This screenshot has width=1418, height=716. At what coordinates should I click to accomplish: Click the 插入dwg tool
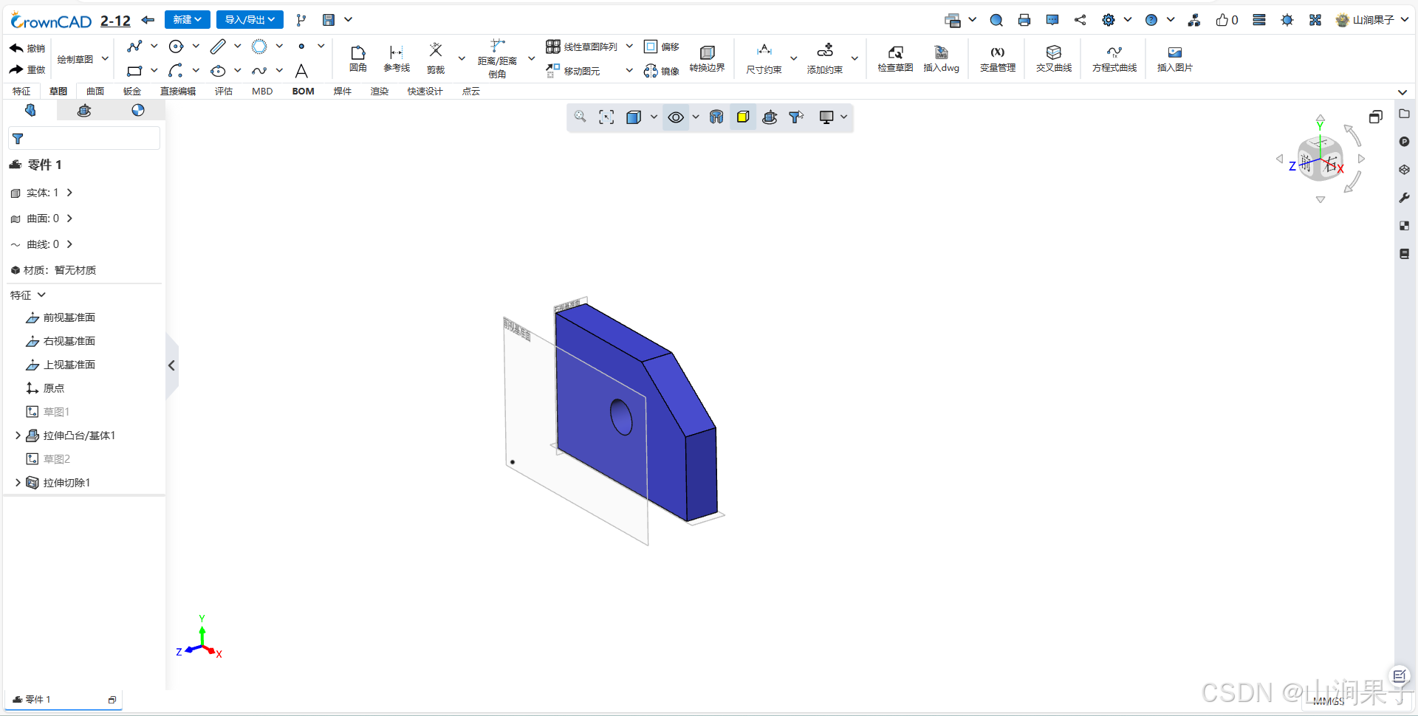coord(941,58)
